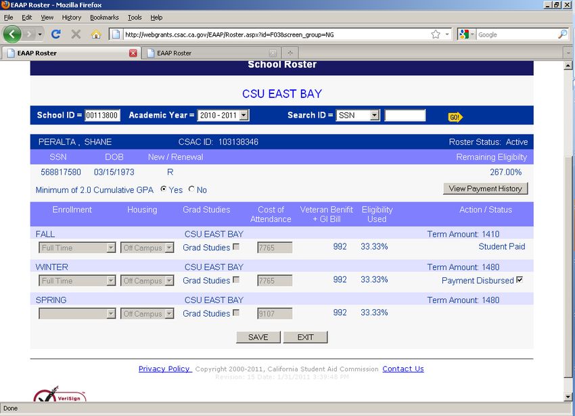Switch to the second EAAP Roster tab

[211, 53]
